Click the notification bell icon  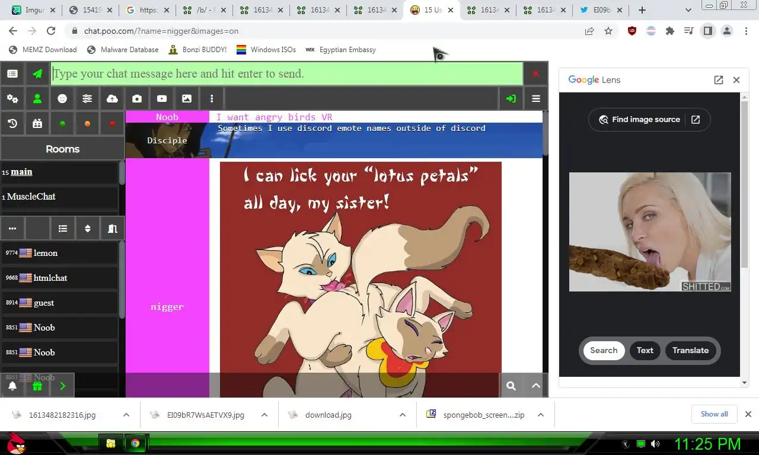(12, 386)
